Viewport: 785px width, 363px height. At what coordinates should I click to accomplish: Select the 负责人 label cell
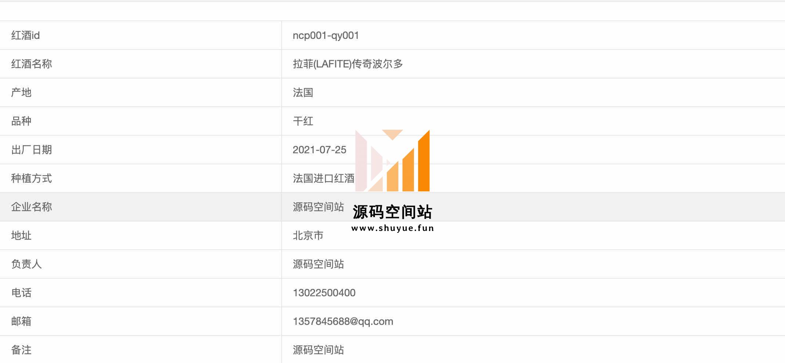point(141,264)
